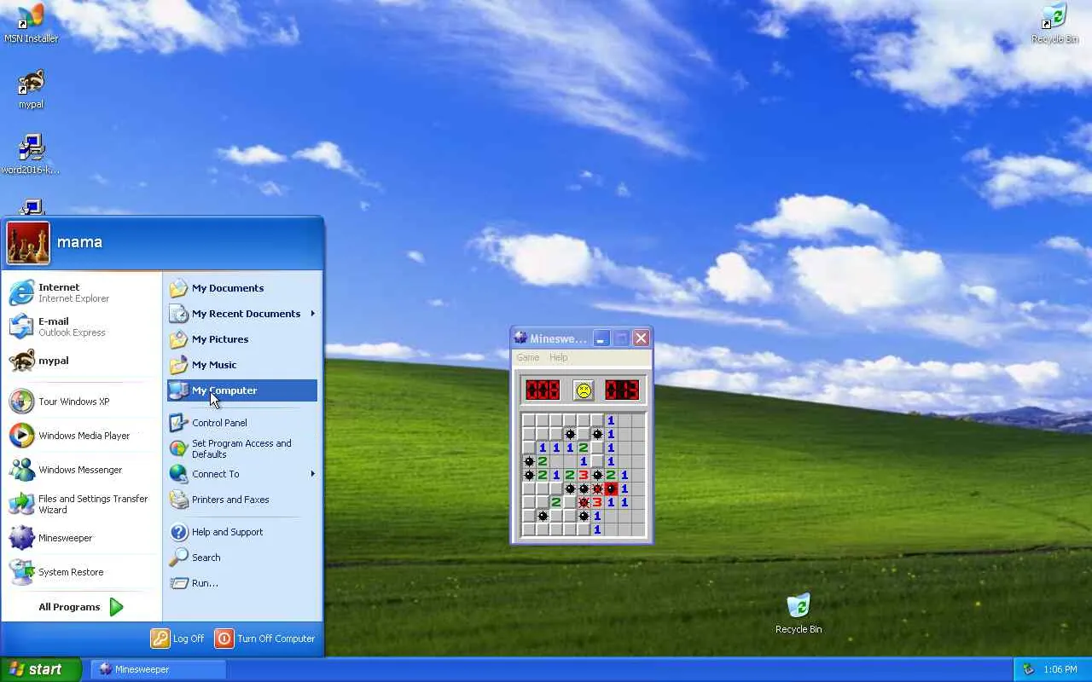
Task: Click the MSN Installer desktop icon
Action: [31, 24]
